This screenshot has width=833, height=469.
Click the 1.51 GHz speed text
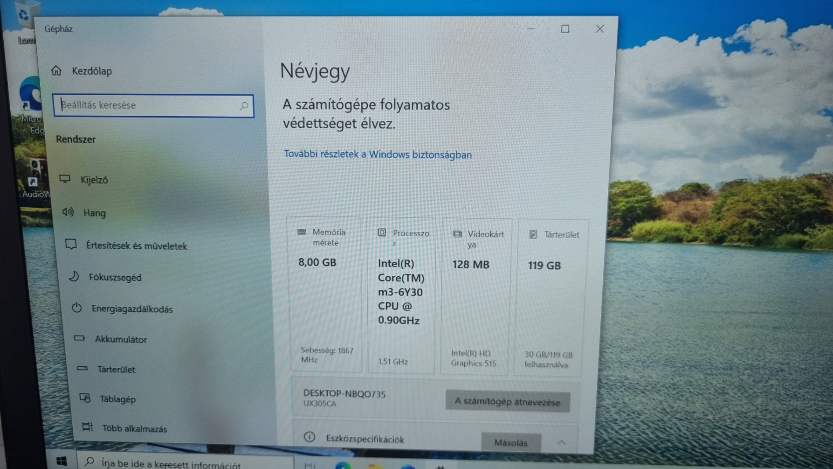[393, 362]
